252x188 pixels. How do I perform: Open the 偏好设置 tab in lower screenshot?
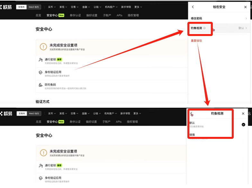pyautogui.click(x=91, y=122)
